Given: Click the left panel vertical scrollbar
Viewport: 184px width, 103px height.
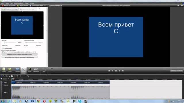Looking at the screenshot, I should pos(47,37).
